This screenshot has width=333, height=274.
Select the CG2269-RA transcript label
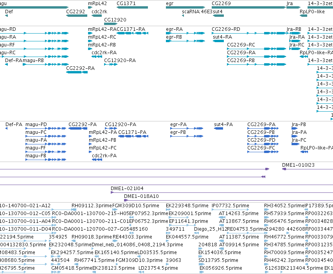click(241, 53)
